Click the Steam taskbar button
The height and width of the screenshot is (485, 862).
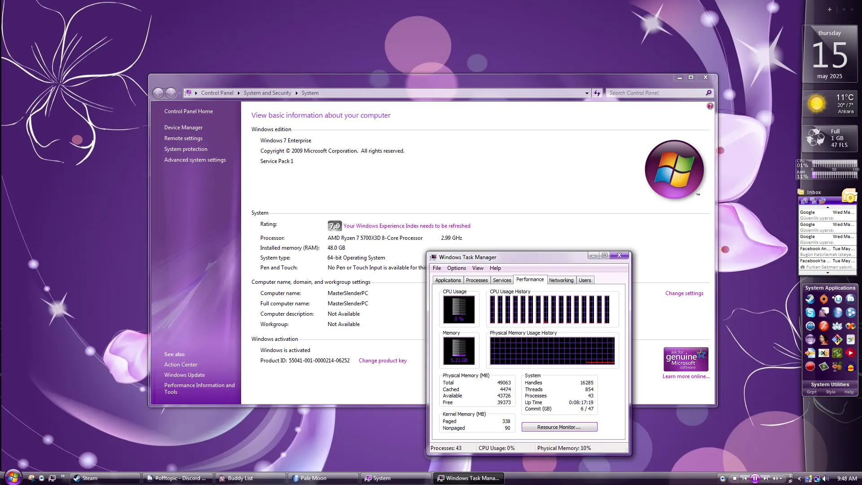coord(105,478)
